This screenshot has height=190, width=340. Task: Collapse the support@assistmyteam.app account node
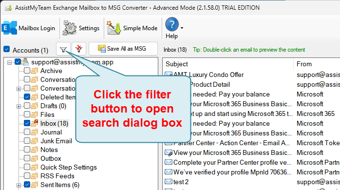click(x=9, y=62)
